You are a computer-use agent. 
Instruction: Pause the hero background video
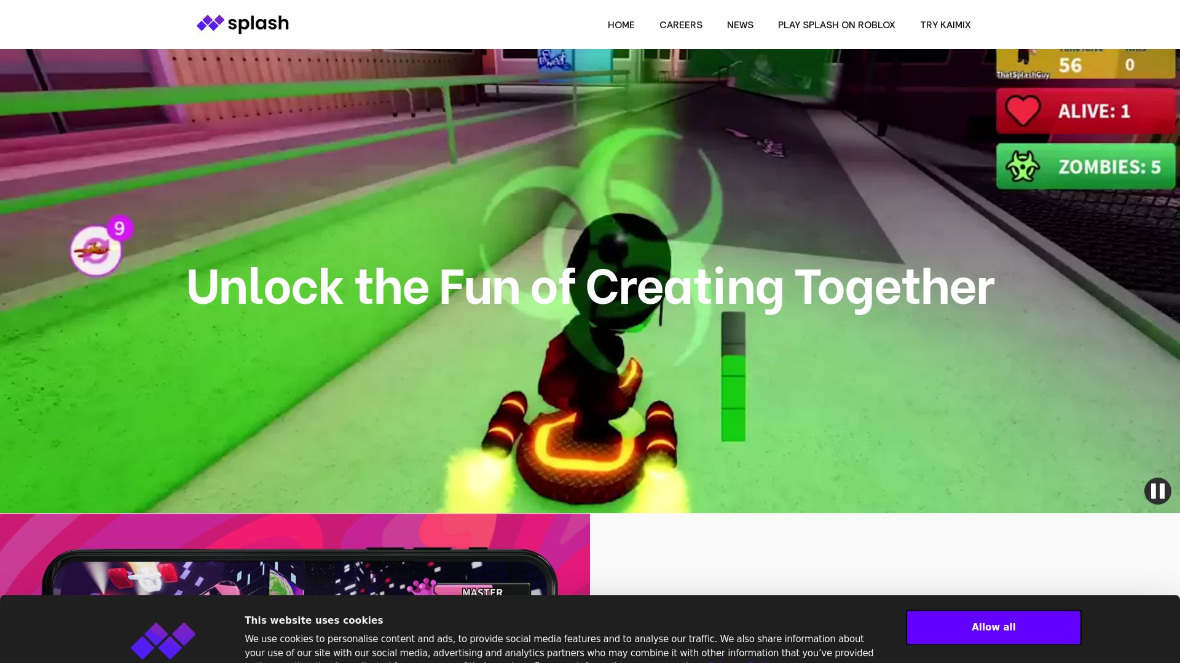point(1157,491)
